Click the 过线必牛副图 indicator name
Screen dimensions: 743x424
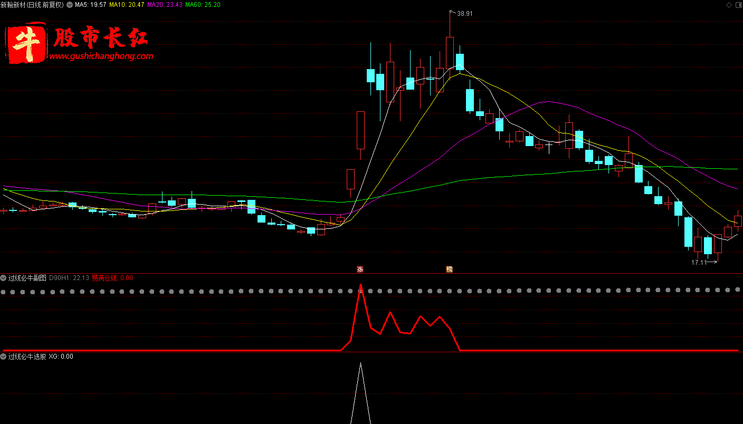point(27,278)
